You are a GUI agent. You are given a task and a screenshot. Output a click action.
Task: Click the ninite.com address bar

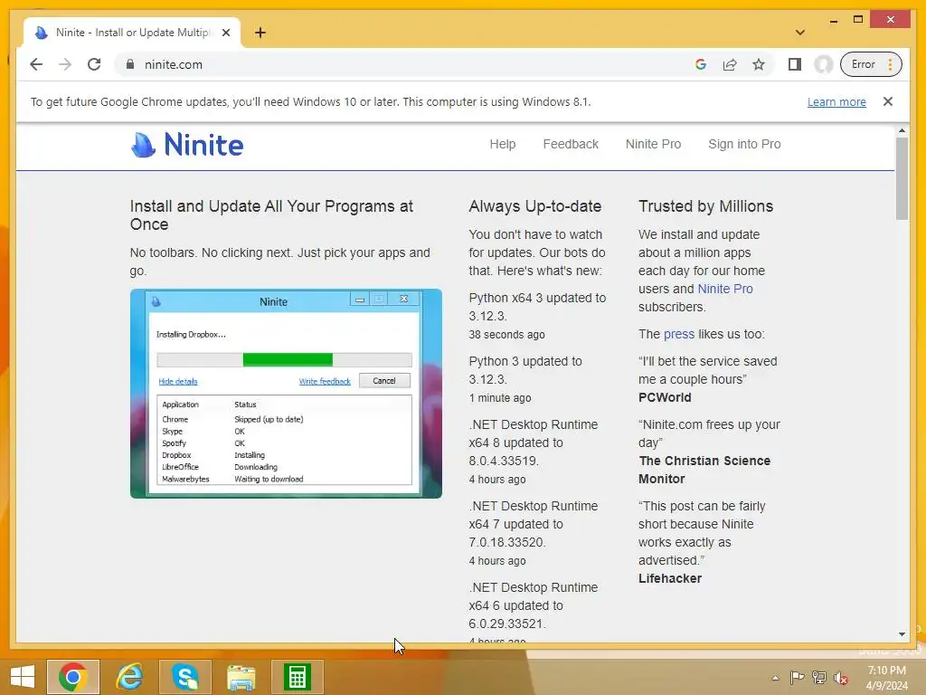coord(413,64)
